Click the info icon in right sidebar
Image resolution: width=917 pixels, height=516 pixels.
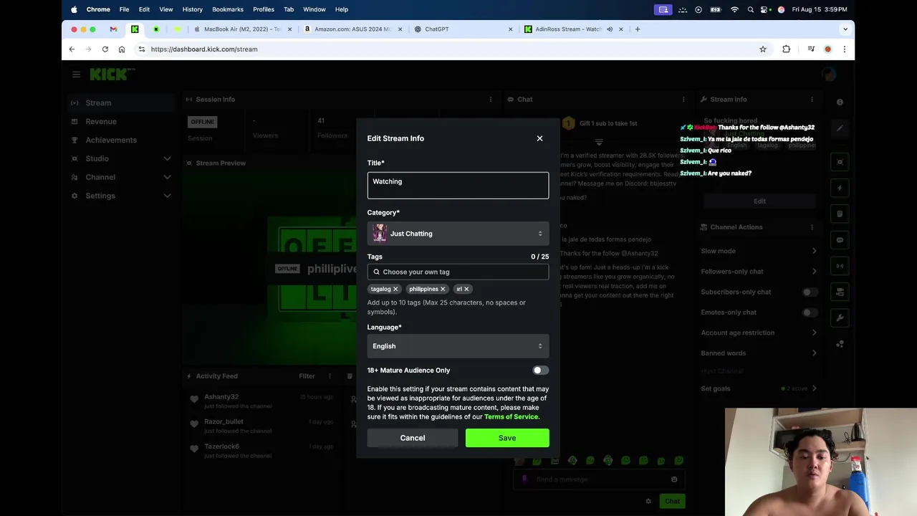coord(840,102)
